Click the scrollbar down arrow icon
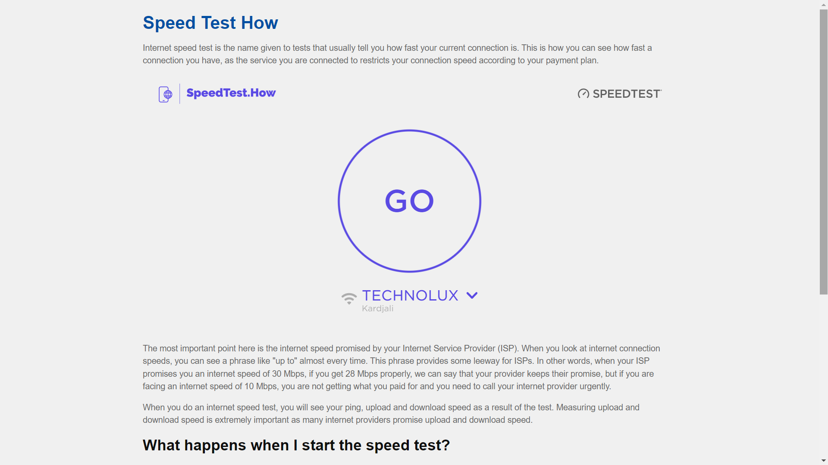Viewport: 828px width, 465px height. click(823, 460)
